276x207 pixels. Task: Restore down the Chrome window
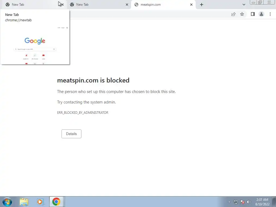point(260,2)
